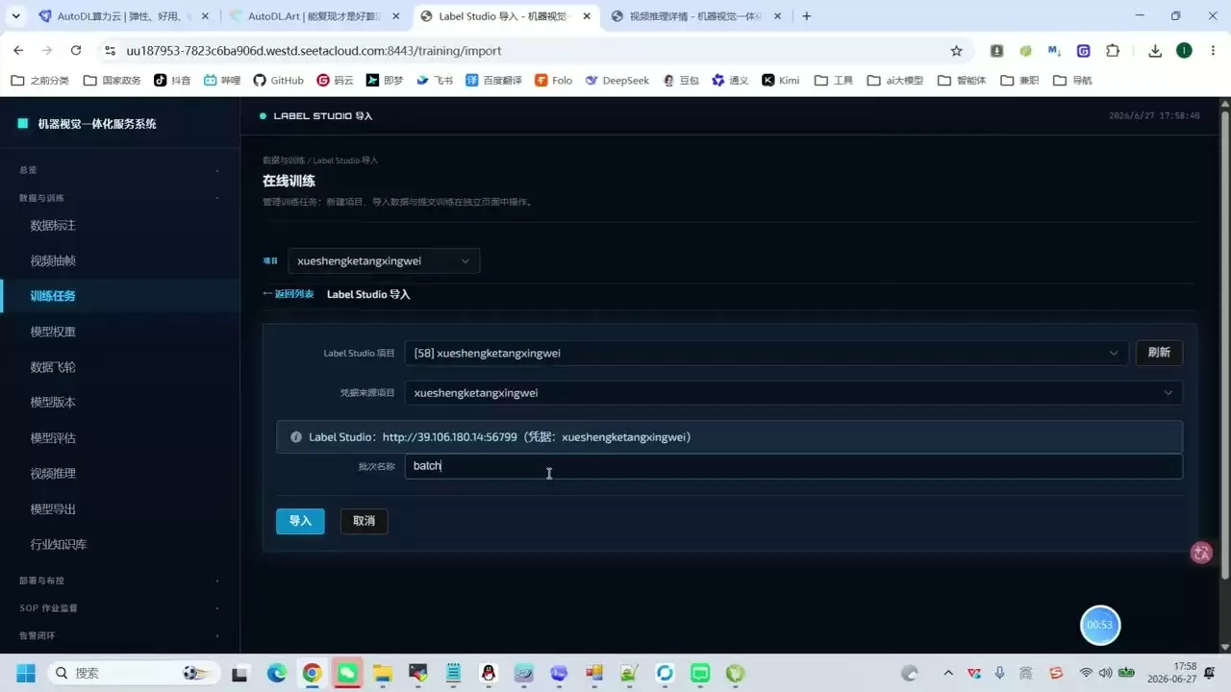
Task: Open the browser downloads icon
Action: click(x=1155, y=51)
